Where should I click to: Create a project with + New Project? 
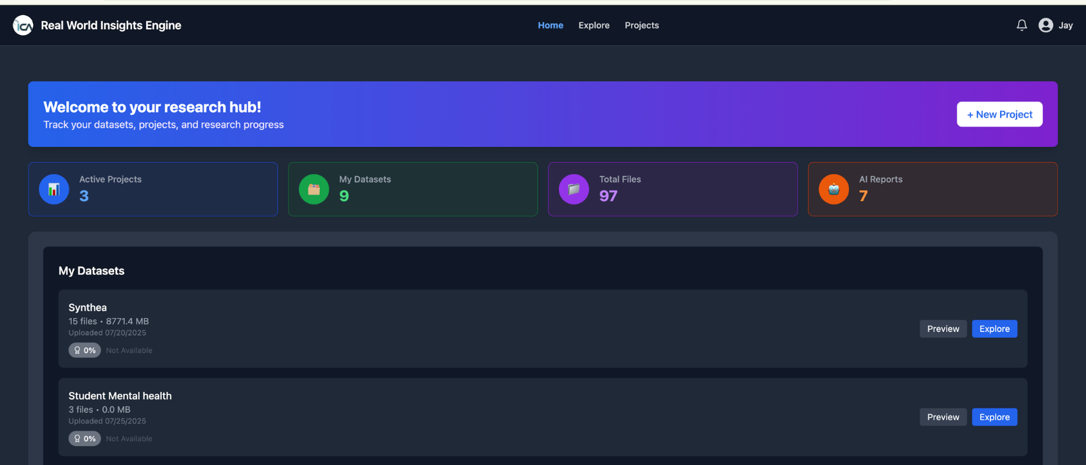(999, 114)
